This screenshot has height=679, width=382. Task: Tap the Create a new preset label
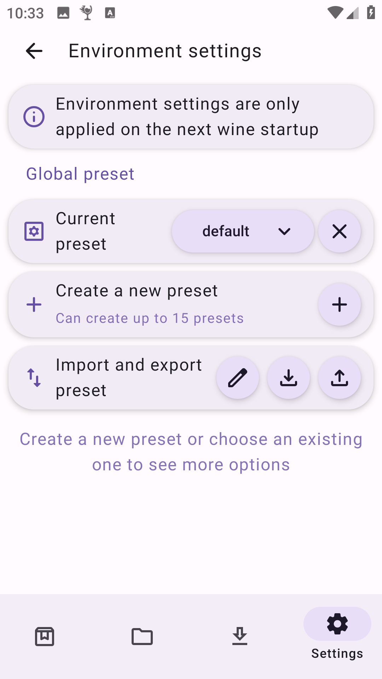(137, 291)
